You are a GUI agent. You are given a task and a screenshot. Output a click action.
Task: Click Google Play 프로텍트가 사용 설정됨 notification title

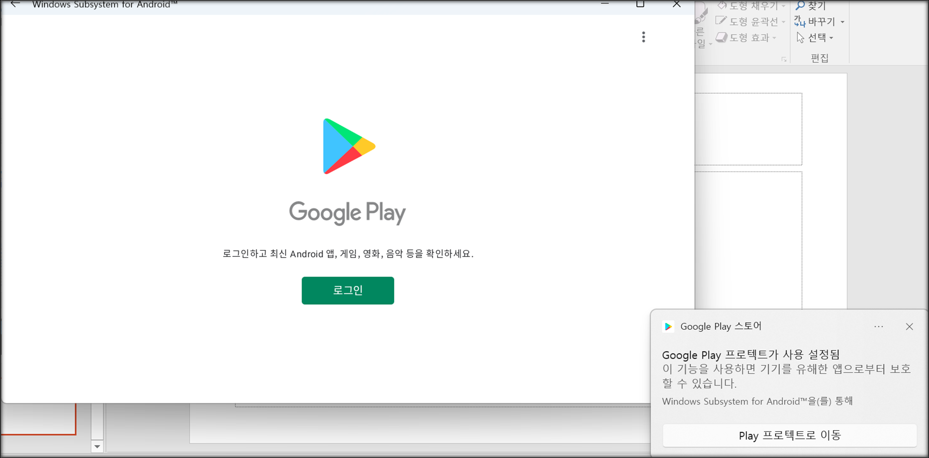[751, 354]
